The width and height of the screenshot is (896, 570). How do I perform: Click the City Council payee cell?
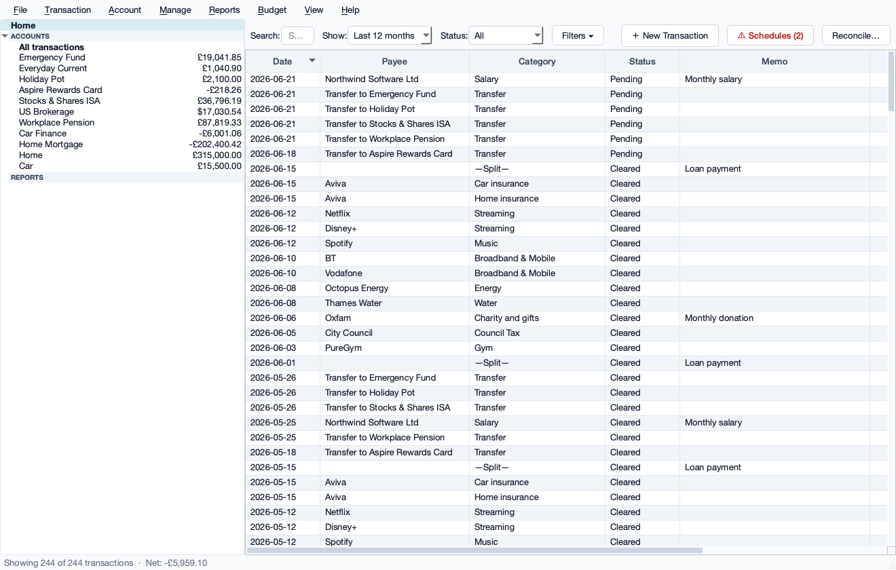click(x=394, y=333)
